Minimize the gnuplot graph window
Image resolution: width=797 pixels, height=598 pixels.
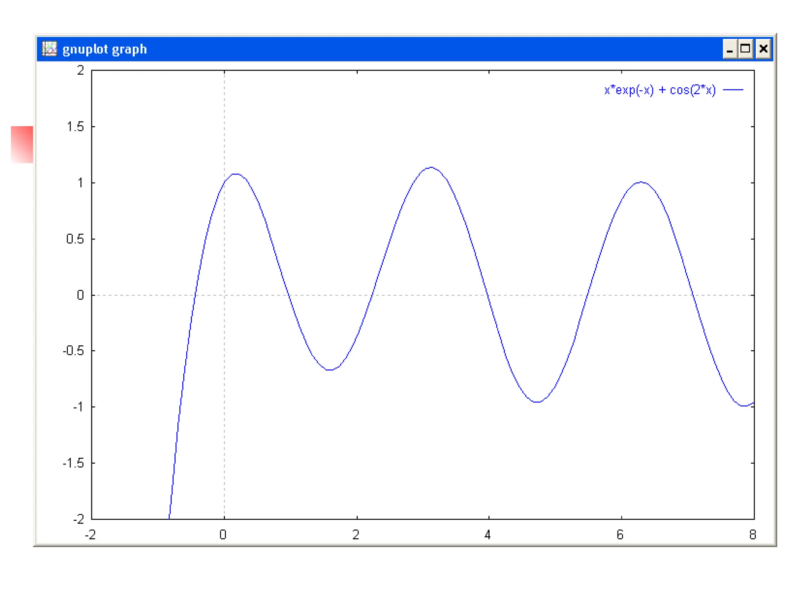[730, 49]
